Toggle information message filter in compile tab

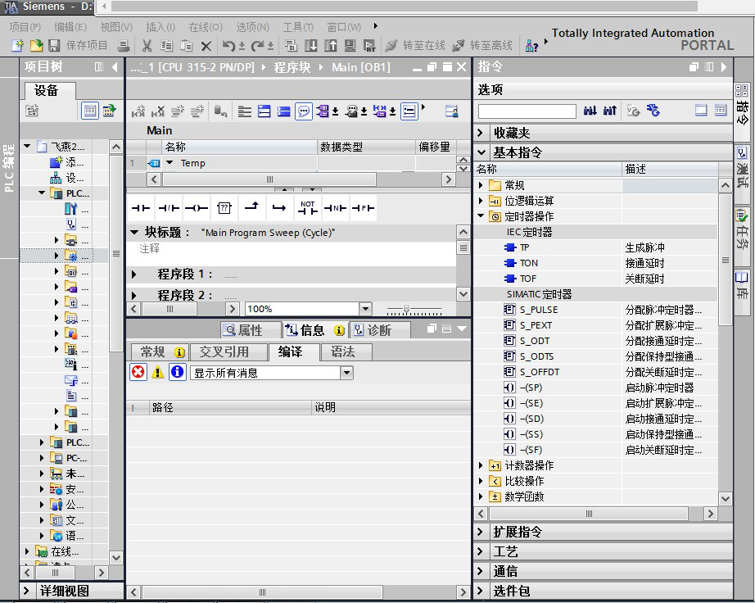point(177,373)
